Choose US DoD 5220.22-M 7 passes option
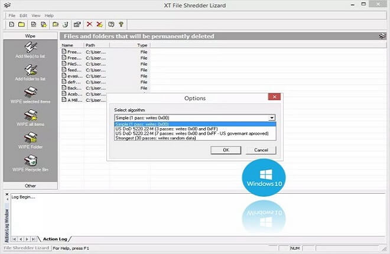 (195, 133)
